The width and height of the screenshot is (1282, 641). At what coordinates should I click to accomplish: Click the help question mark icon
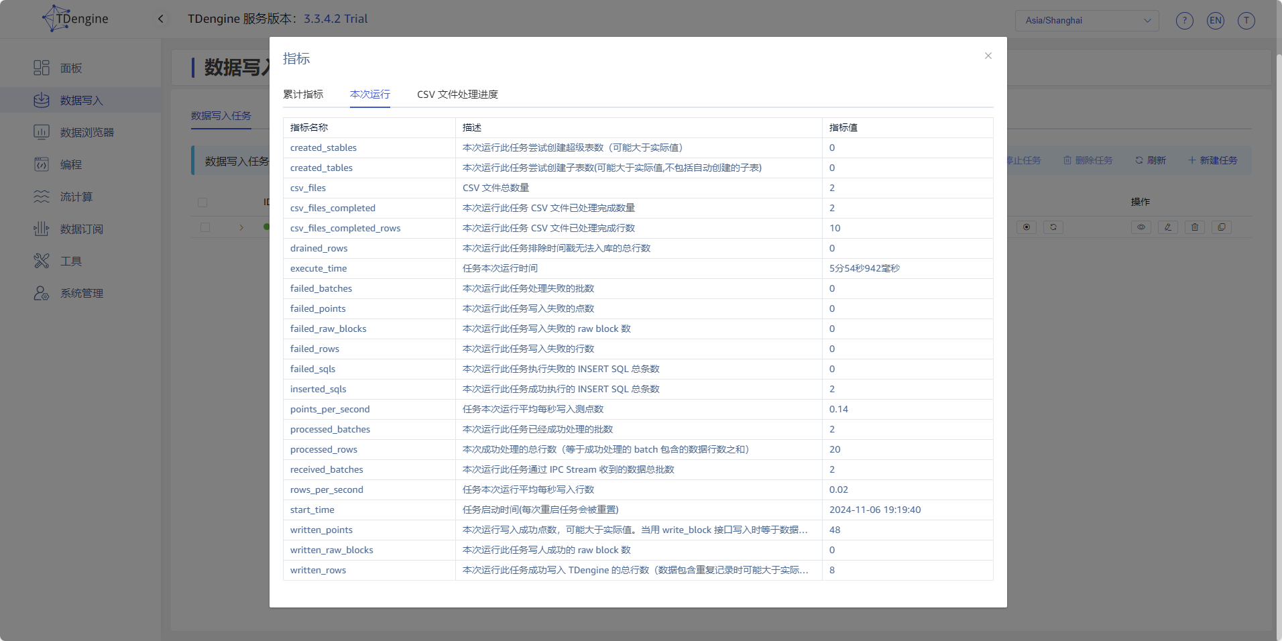click(x=1184, y=21)
